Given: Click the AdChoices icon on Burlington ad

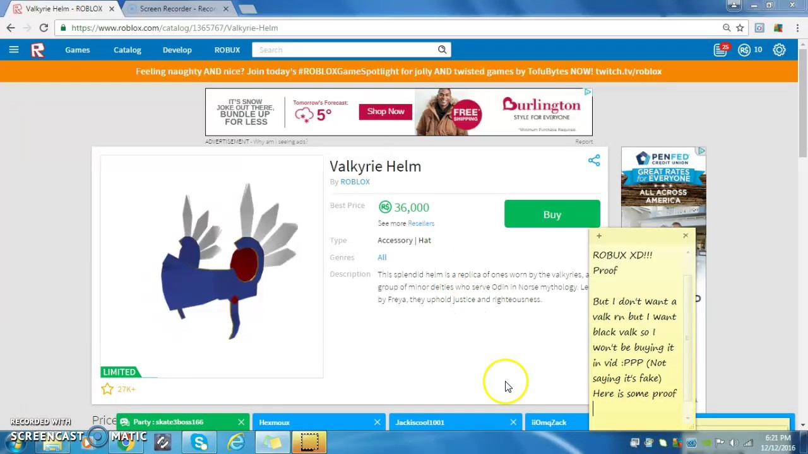Looking at the screenshot, I should (588, 92).
